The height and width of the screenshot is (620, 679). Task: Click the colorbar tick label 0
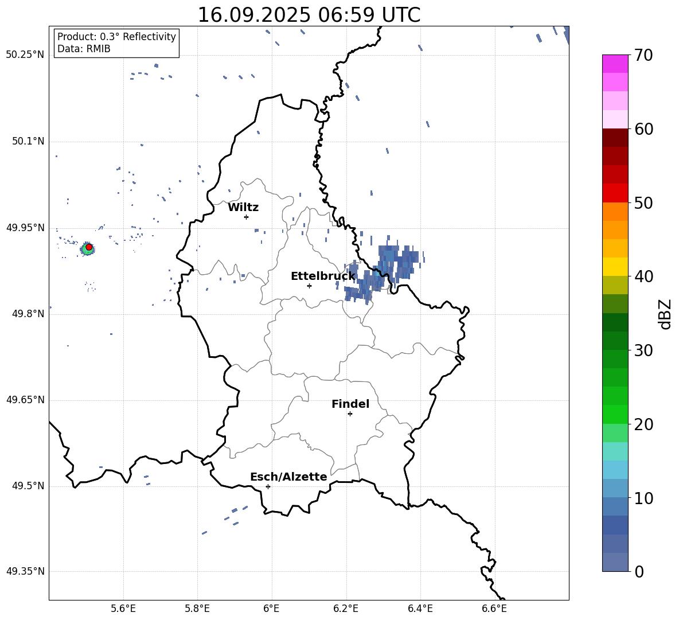point(639,571)
